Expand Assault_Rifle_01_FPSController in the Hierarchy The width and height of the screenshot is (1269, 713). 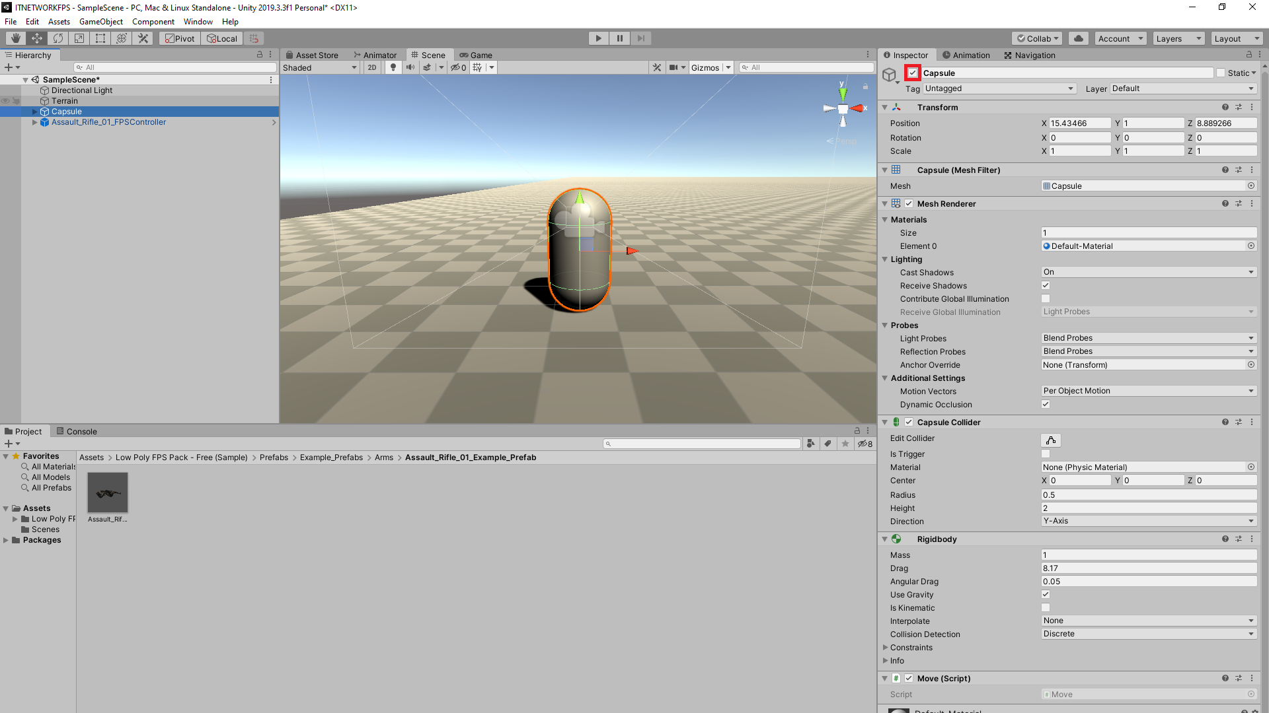tap(34, 121)
